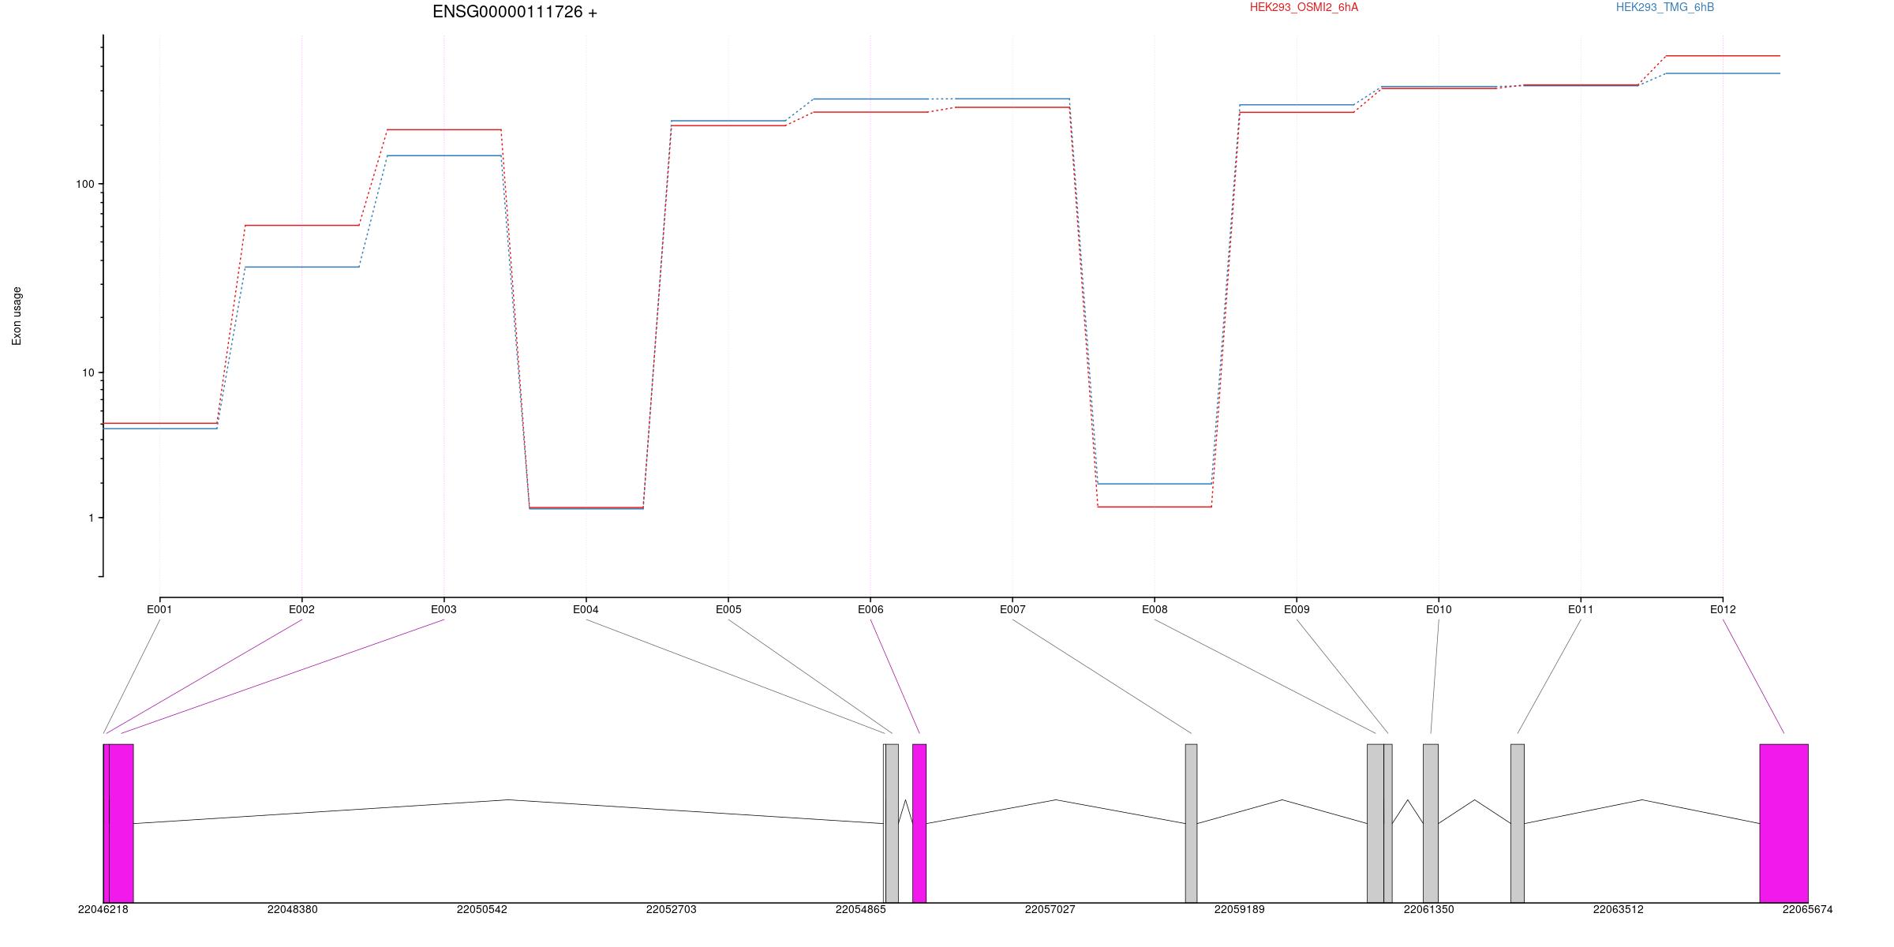Screen dimensions: 1894x947
Task: Click the red line segment at E001
Action: click(159, 423)
